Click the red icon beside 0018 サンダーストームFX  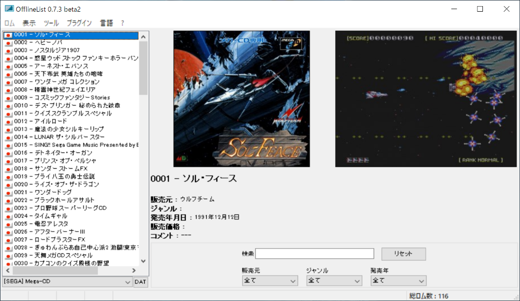click(8, 169)
